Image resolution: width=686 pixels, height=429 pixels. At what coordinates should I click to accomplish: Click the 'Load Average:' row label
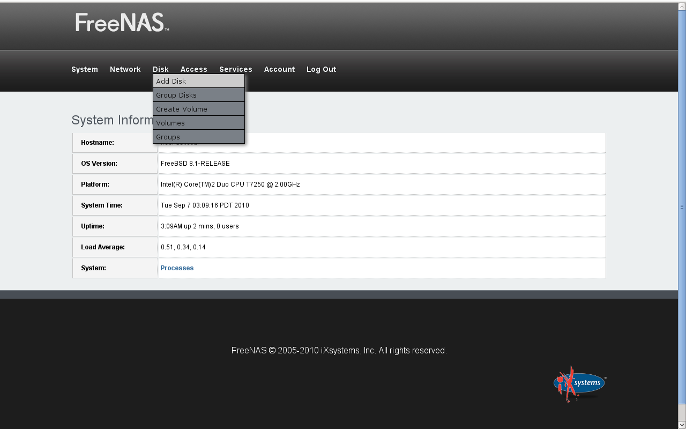coord(103,247)
